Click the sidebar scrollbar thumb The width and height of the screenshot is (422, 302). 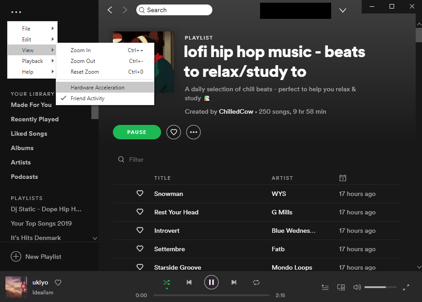(x=95, y=112)
